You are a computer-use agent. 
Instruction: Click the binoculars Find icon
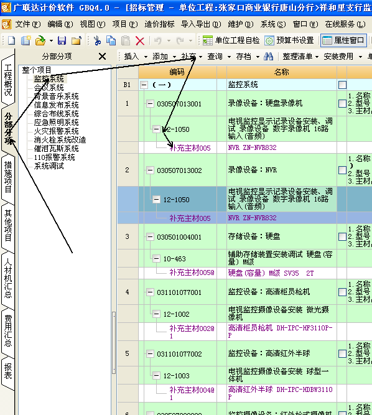(269, 56)
